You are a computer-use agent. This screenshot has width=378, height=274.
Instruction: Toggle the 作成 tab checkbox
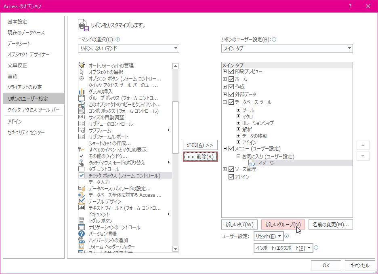click(231, 86)
